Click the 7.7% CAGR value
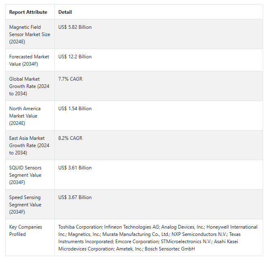 pos(70,79)
